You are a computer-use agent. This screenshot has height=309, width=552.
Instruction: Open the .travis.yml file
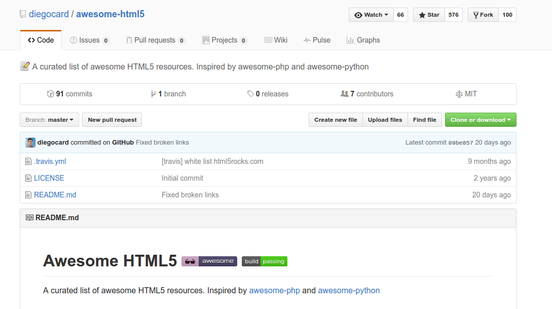[x=50, y=161]
